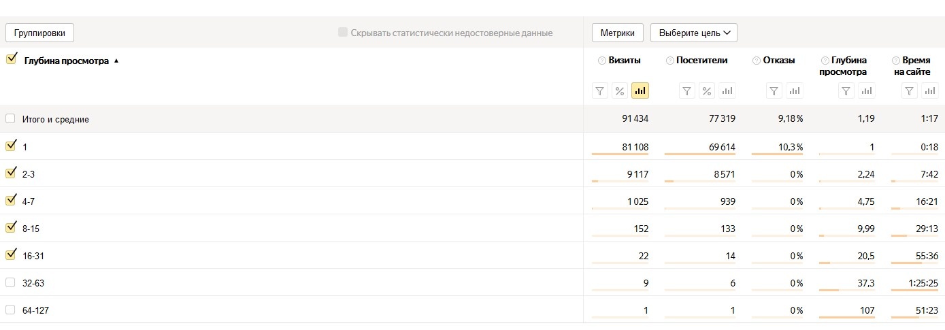Click help icon next to Отказы
Screen dimensions: 945x330
[757, 61]
